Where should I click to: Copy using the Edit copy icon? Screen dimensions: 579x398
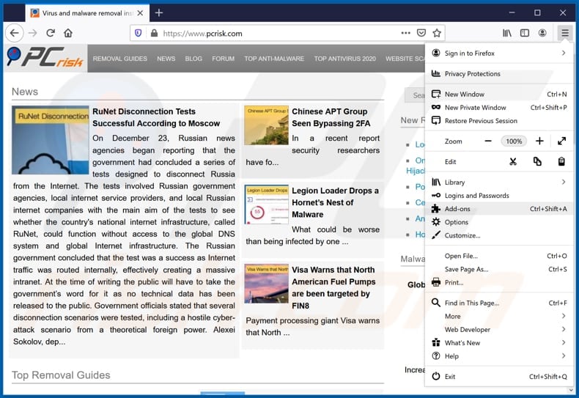537,162
